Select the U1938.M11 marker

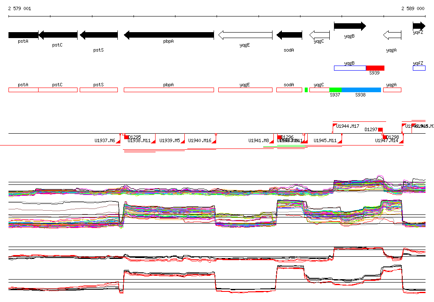coord(153,141)
